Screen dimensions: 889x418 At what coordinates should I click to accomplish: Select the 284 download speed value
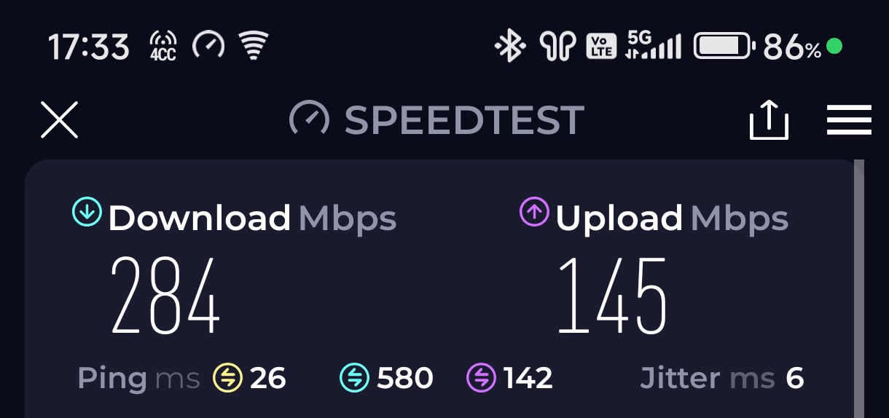pyautogui.click(x=165, y=296)
